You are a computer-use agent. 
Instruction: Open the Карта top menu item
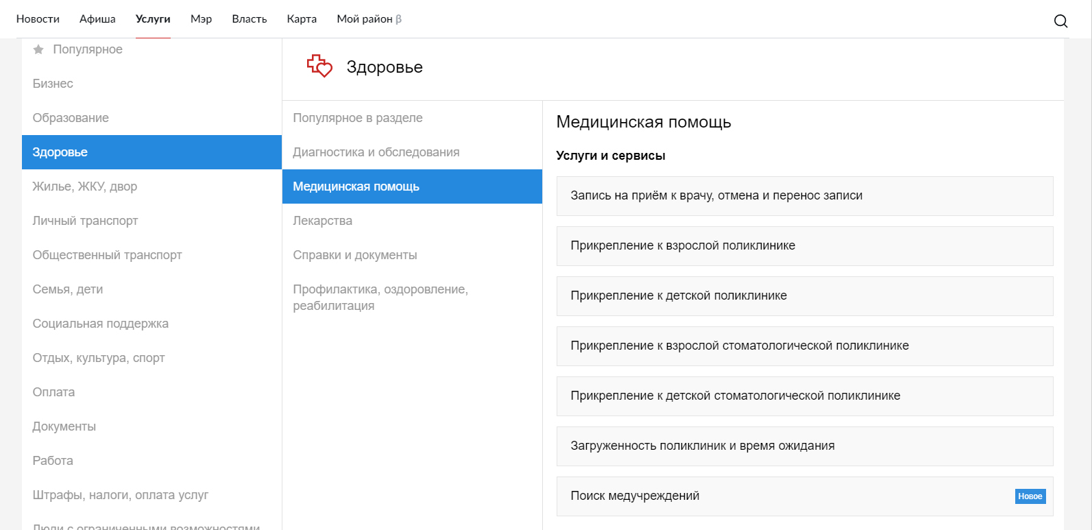click(302, 19)
